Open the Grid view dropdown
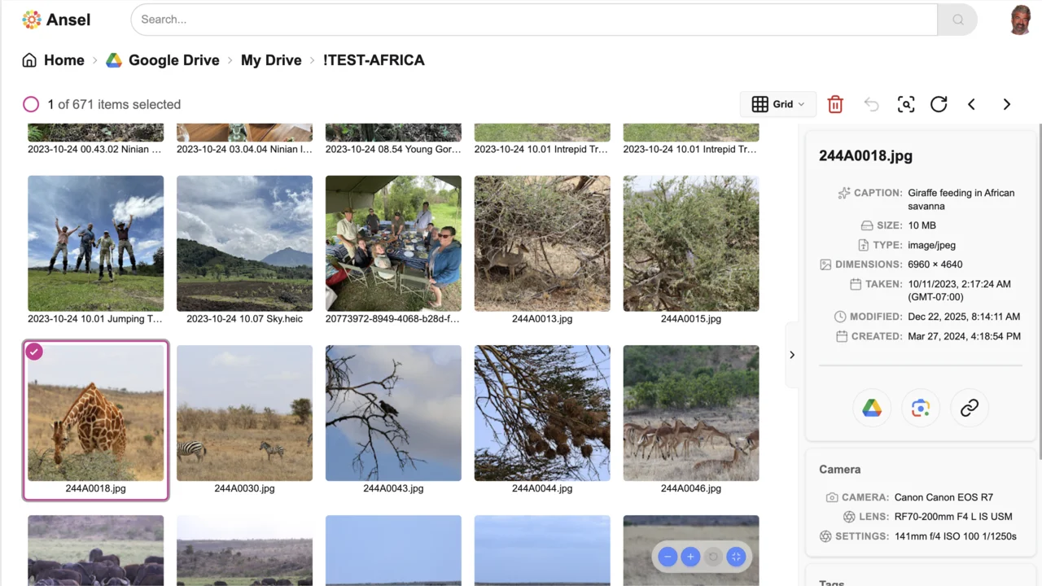Screen dimensions: 1042x586 click(x=778, y=104)
